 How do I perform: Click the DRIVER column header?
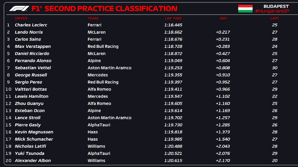21,18
